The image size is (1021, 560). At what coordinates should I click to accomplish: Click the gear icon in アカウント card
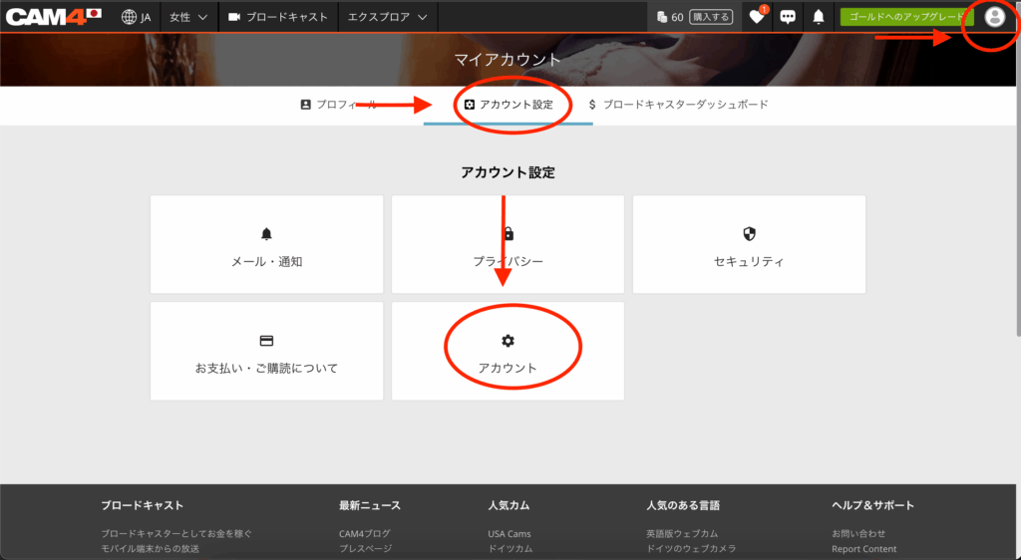pos(508,341)
